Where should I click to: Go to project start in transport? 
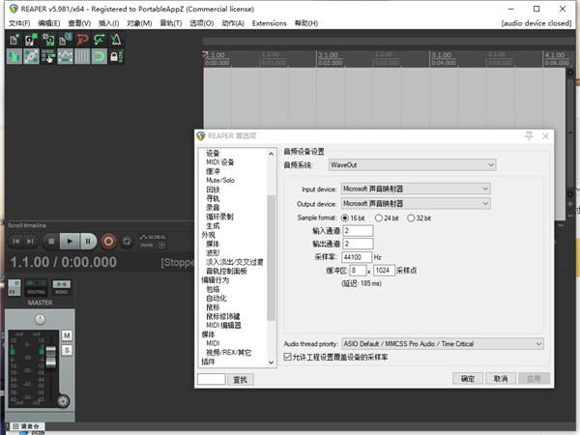click(x=15, y=242)
